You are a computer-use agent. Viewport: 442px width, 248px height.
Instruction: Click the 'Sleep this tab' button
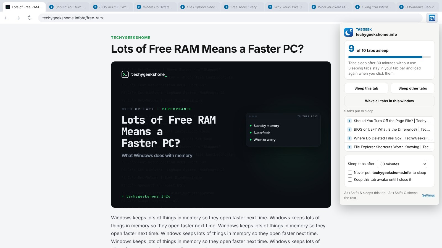pyautogui.click(x=366, y=88)
